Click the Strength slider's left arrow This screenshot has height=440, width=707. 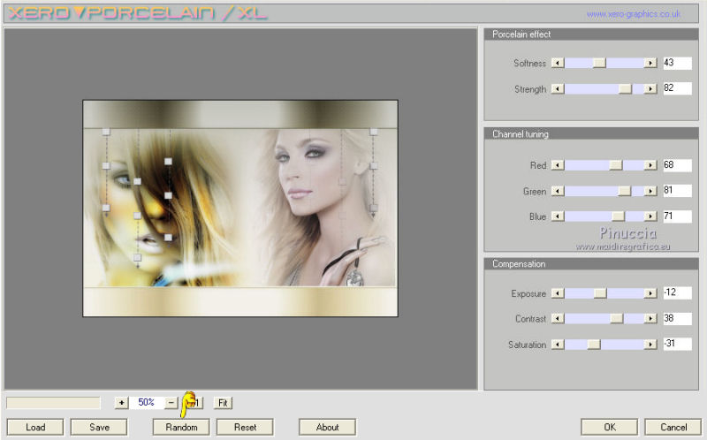coord(558,89)
